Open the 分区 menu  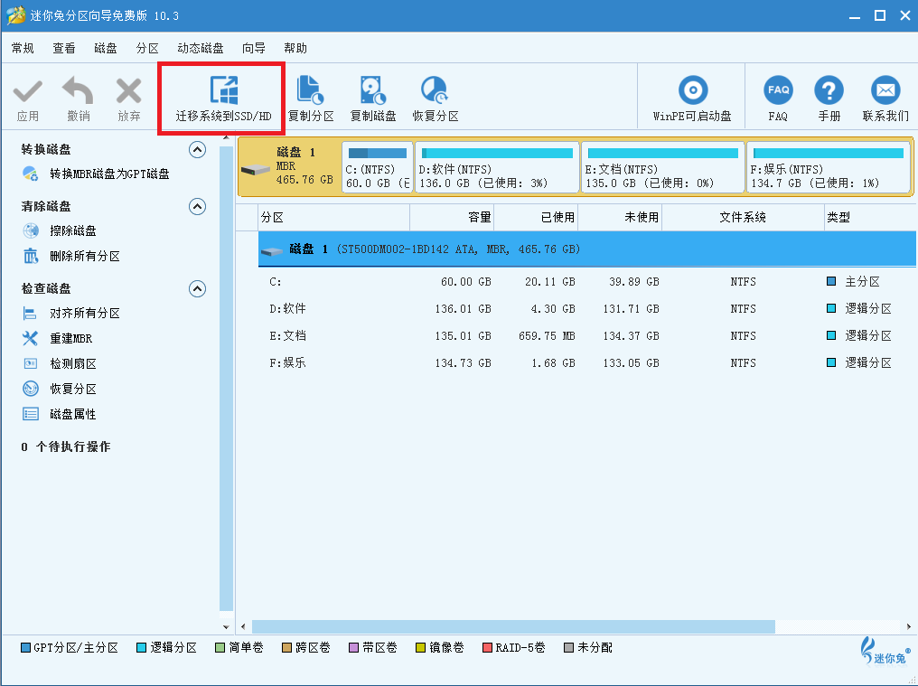pyautogui.click(x=147, y=48)
